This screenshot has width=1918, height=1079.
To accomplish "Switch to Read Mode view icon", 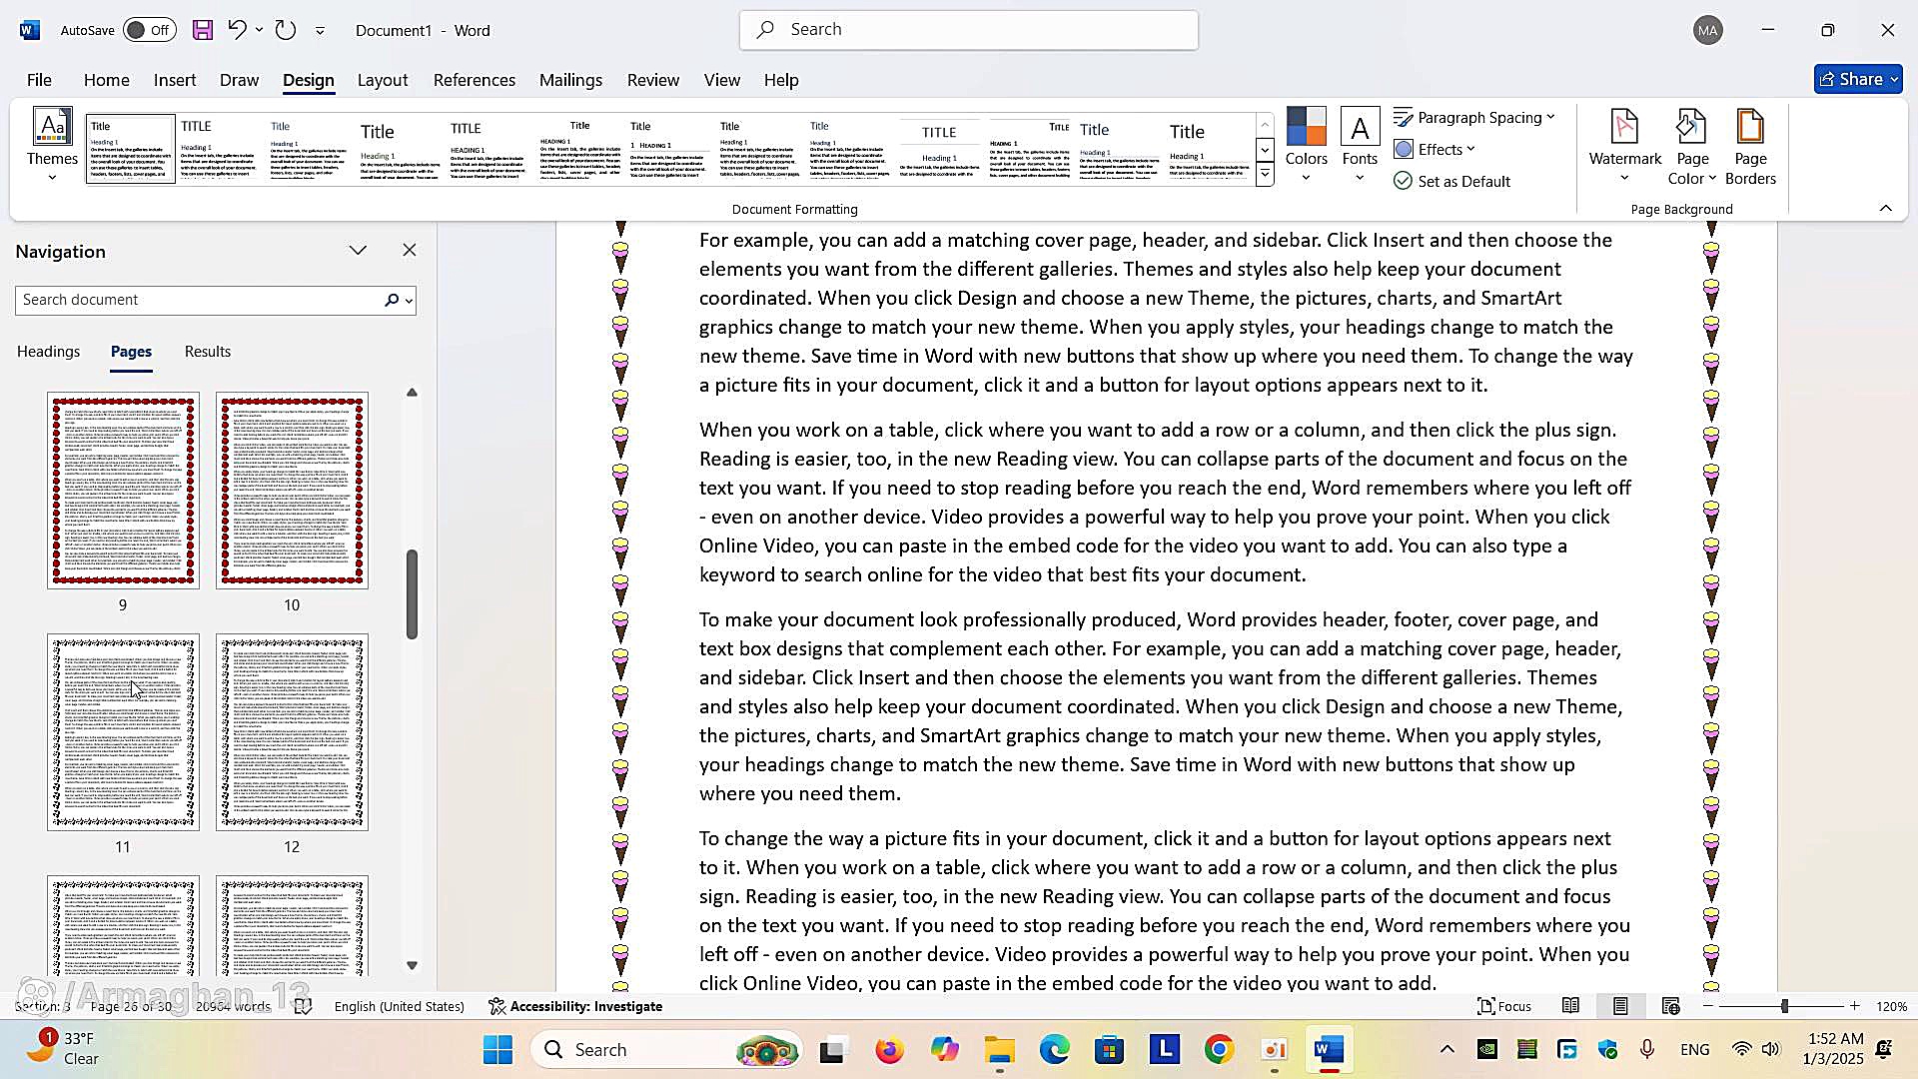I will (x=1570, y=1006).
